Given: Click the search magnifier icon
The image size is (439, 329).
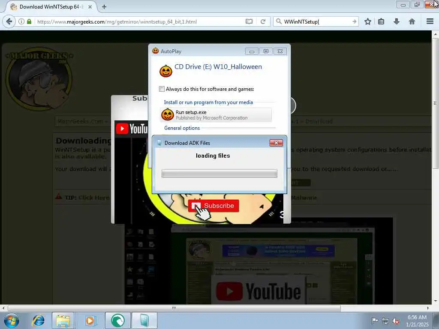Looking at the screenshot, I should tap(279, 21).
